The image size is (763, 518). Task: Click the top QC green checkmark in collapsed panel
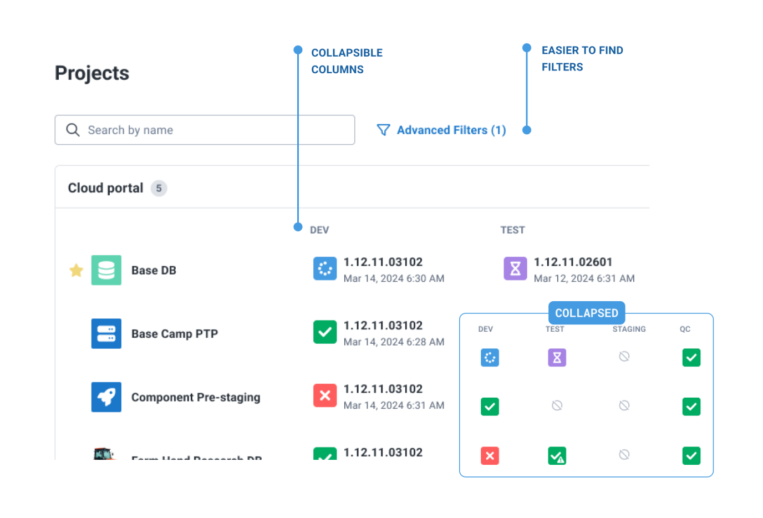click(691, 358)
